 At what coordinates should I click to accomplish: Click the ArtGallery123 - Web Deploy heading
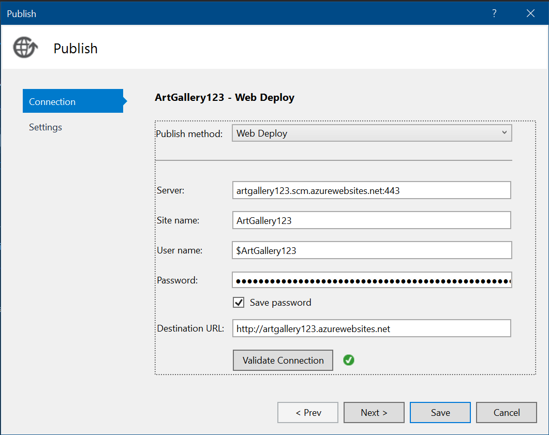coord(225,97)
